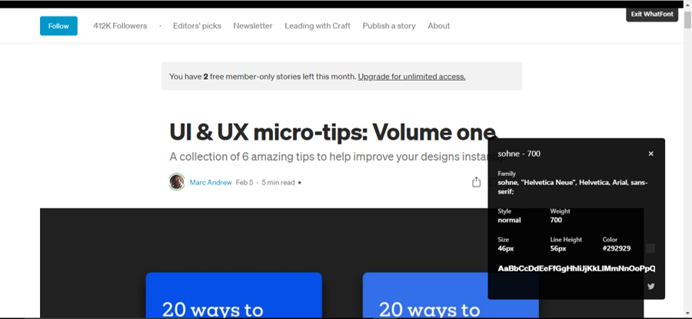Go to the Newsletter section
Viewport: 692px width, 319px height.
(x=253, y=26)
